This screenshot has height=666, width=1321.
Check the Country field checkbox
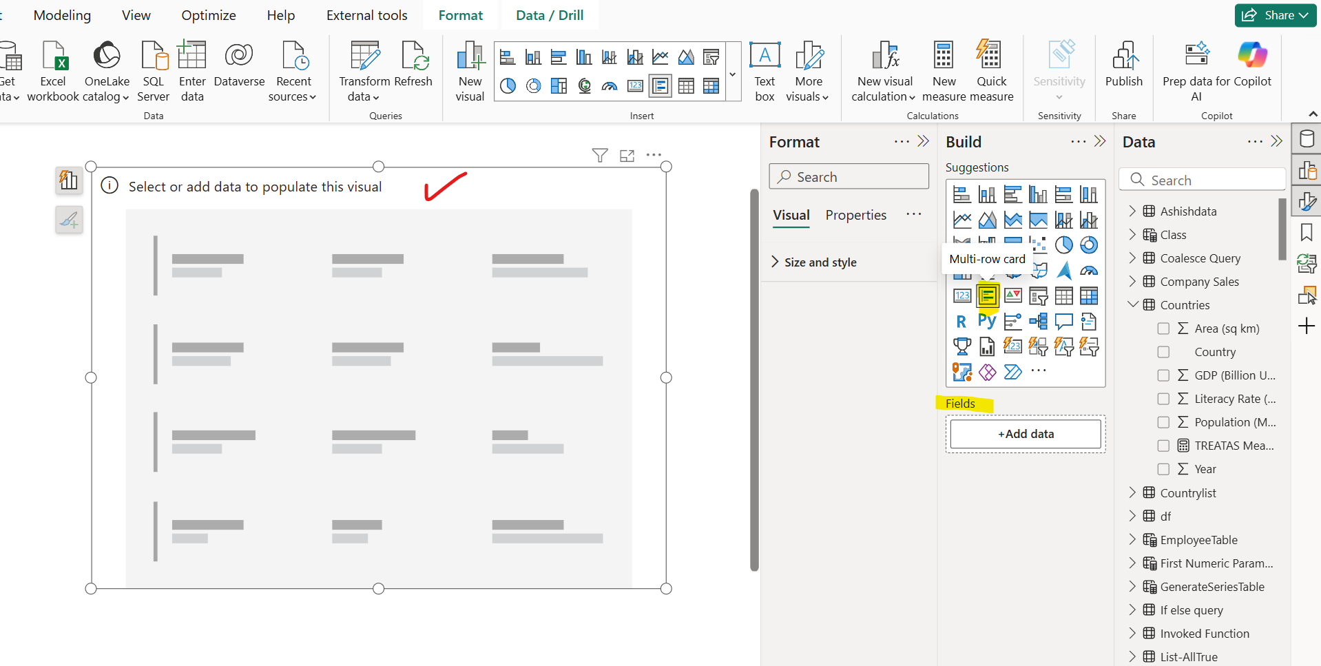(1164, 352)
